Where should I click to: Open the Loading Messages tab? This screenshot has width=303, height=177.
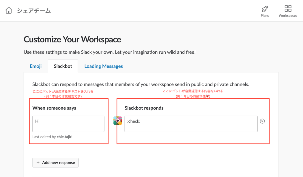click(103, 66)
